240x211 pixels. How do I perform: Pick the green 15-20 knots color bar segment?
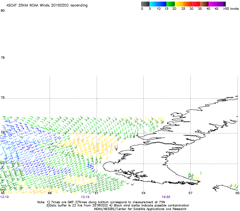pos(171,4)
